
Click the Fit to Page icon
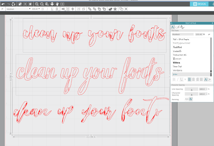(62, 4)
